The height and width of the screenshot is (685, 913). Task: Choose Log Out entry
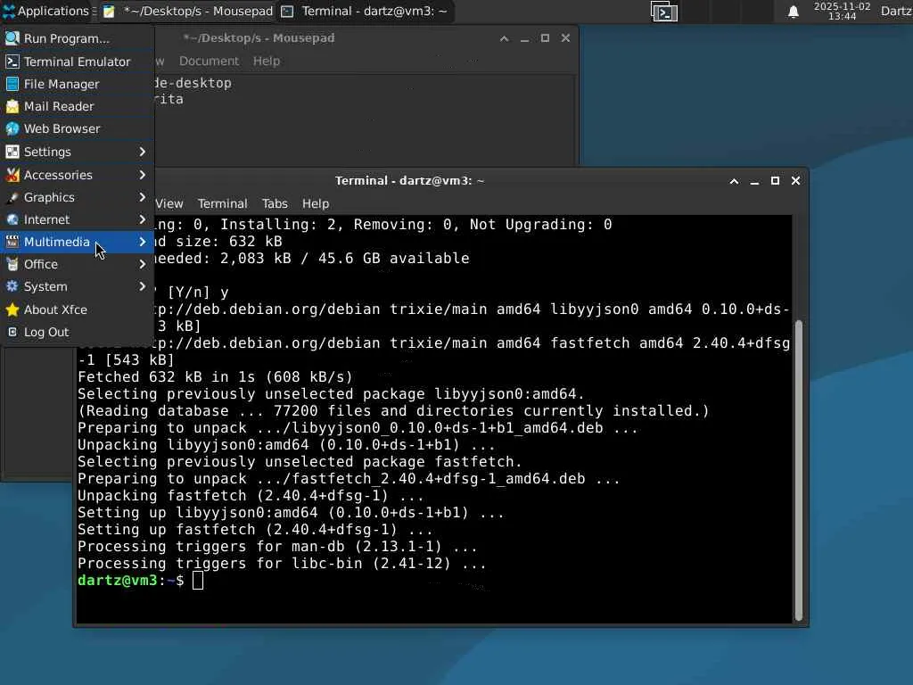point(77,332)
